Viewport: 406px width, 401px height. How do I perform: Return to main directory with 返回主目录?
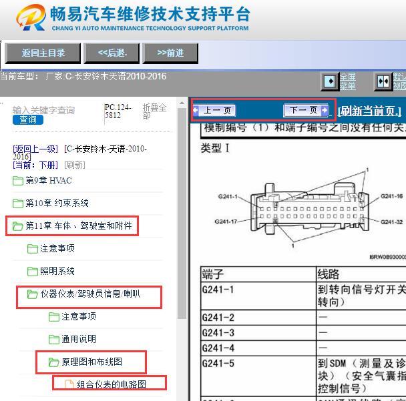pyautogui.click(x=43, y=53)
